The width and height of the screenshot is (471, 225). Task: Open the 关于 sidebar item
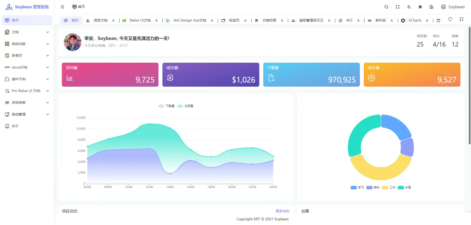point(27,126)
